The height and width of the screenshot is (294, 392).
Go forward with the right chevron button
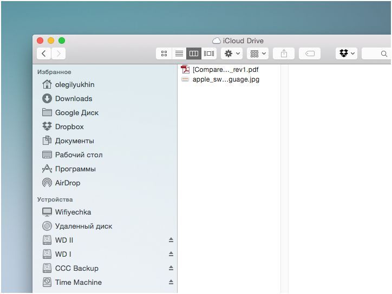pyautogui.click(x=58, y=54)
